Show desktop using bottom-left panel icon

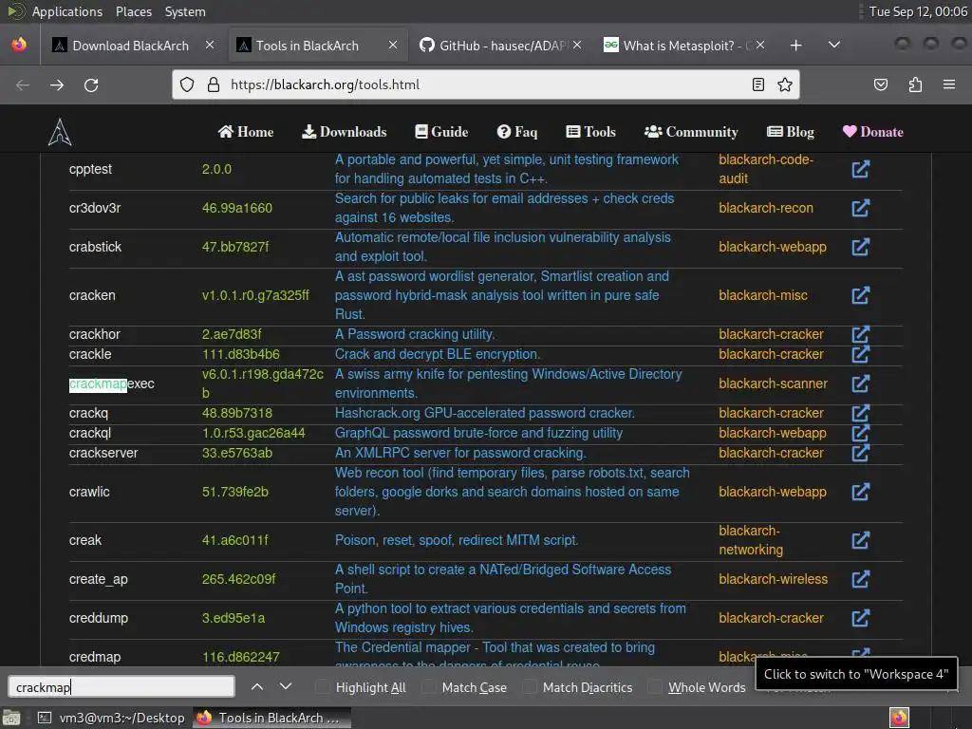pyautogui.click(x=11, y=718)
